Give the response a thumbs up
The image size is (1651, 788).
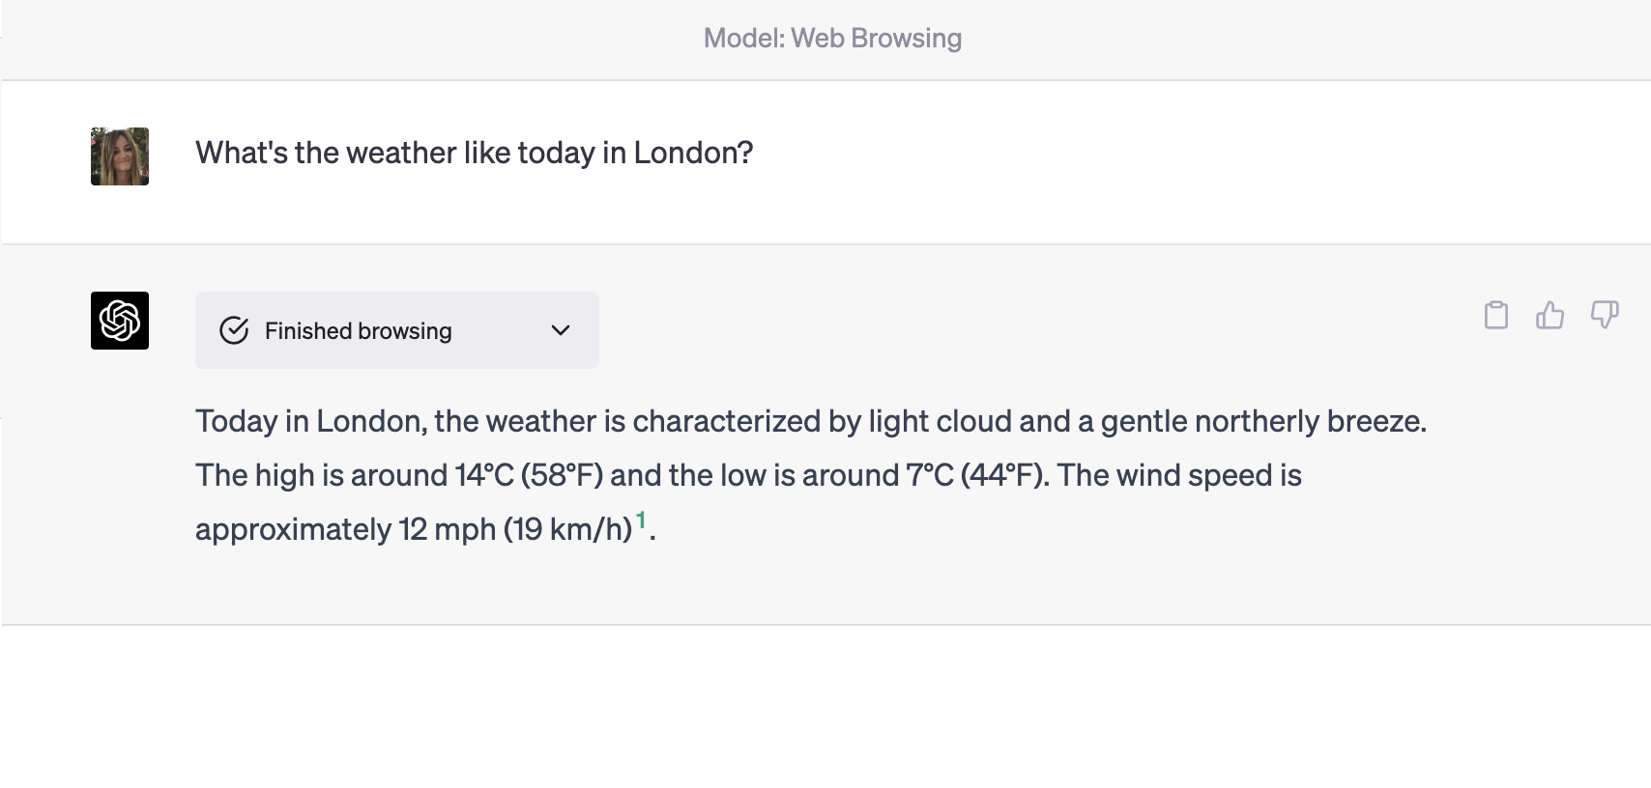[1550, 315]
